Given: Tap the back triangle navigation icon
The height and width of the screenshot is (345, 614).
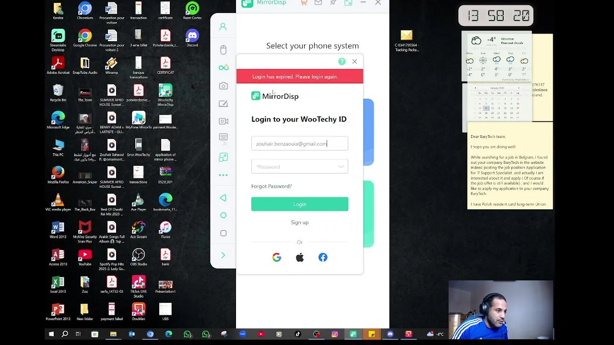Looking at the screenshot, I should tap(223, 198).
